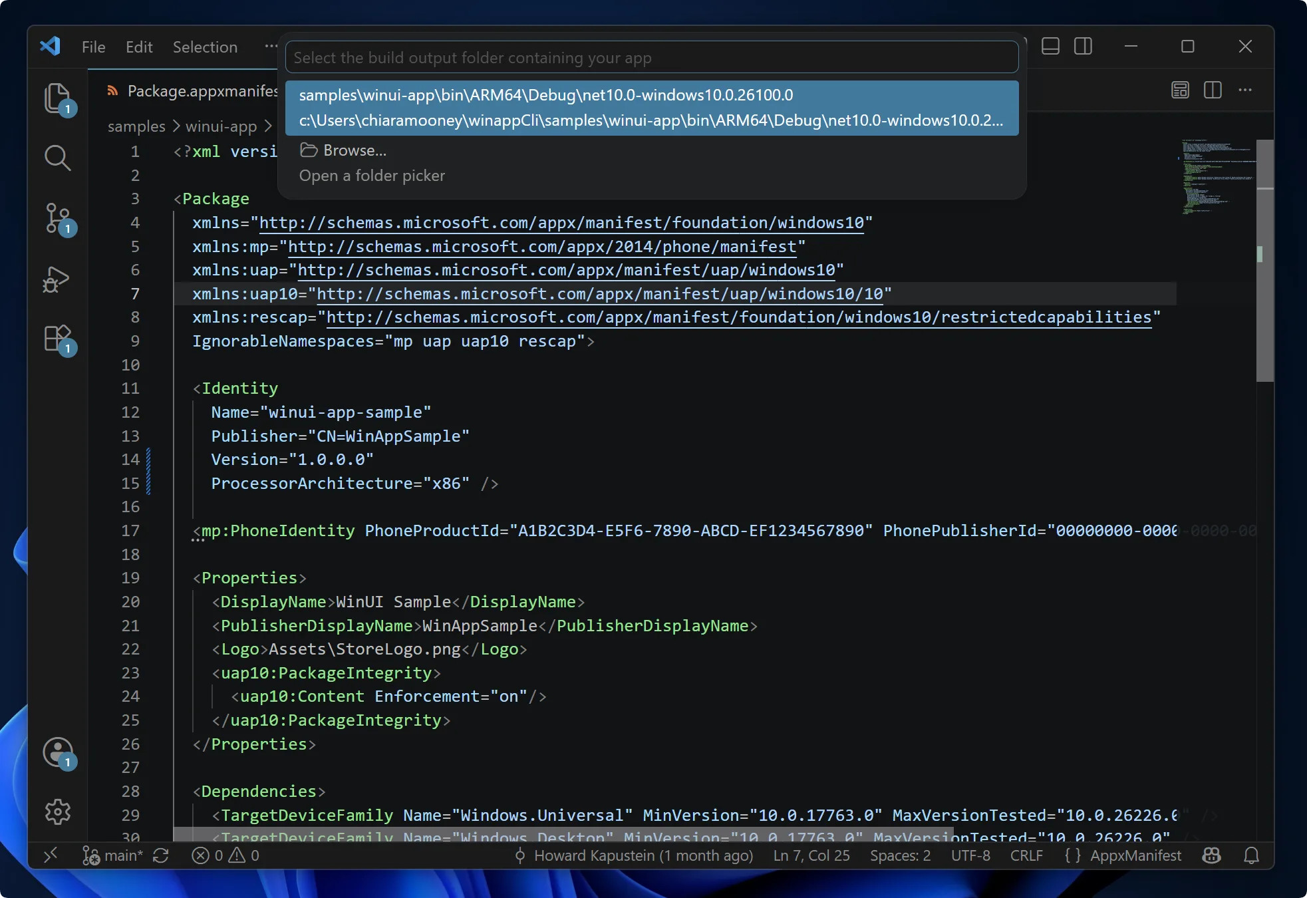Click ProcessorArchitecture="x86" text
Screen dimensions: 1307x898
pos(341,484)
